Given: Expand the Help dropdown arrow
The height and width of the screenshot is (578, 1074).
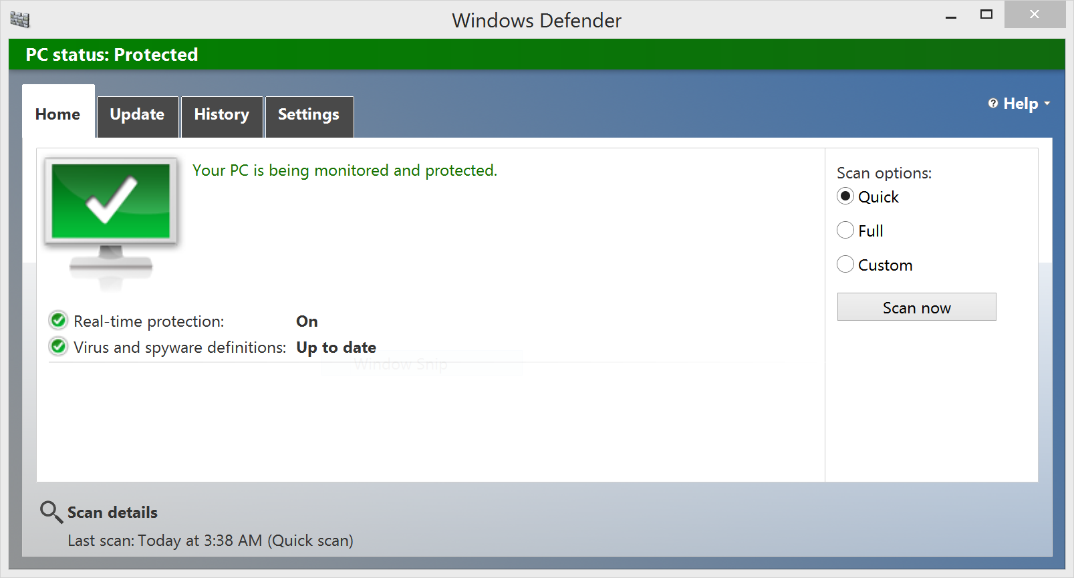Looking at the screenshot, I should [x=1047, y=104].
